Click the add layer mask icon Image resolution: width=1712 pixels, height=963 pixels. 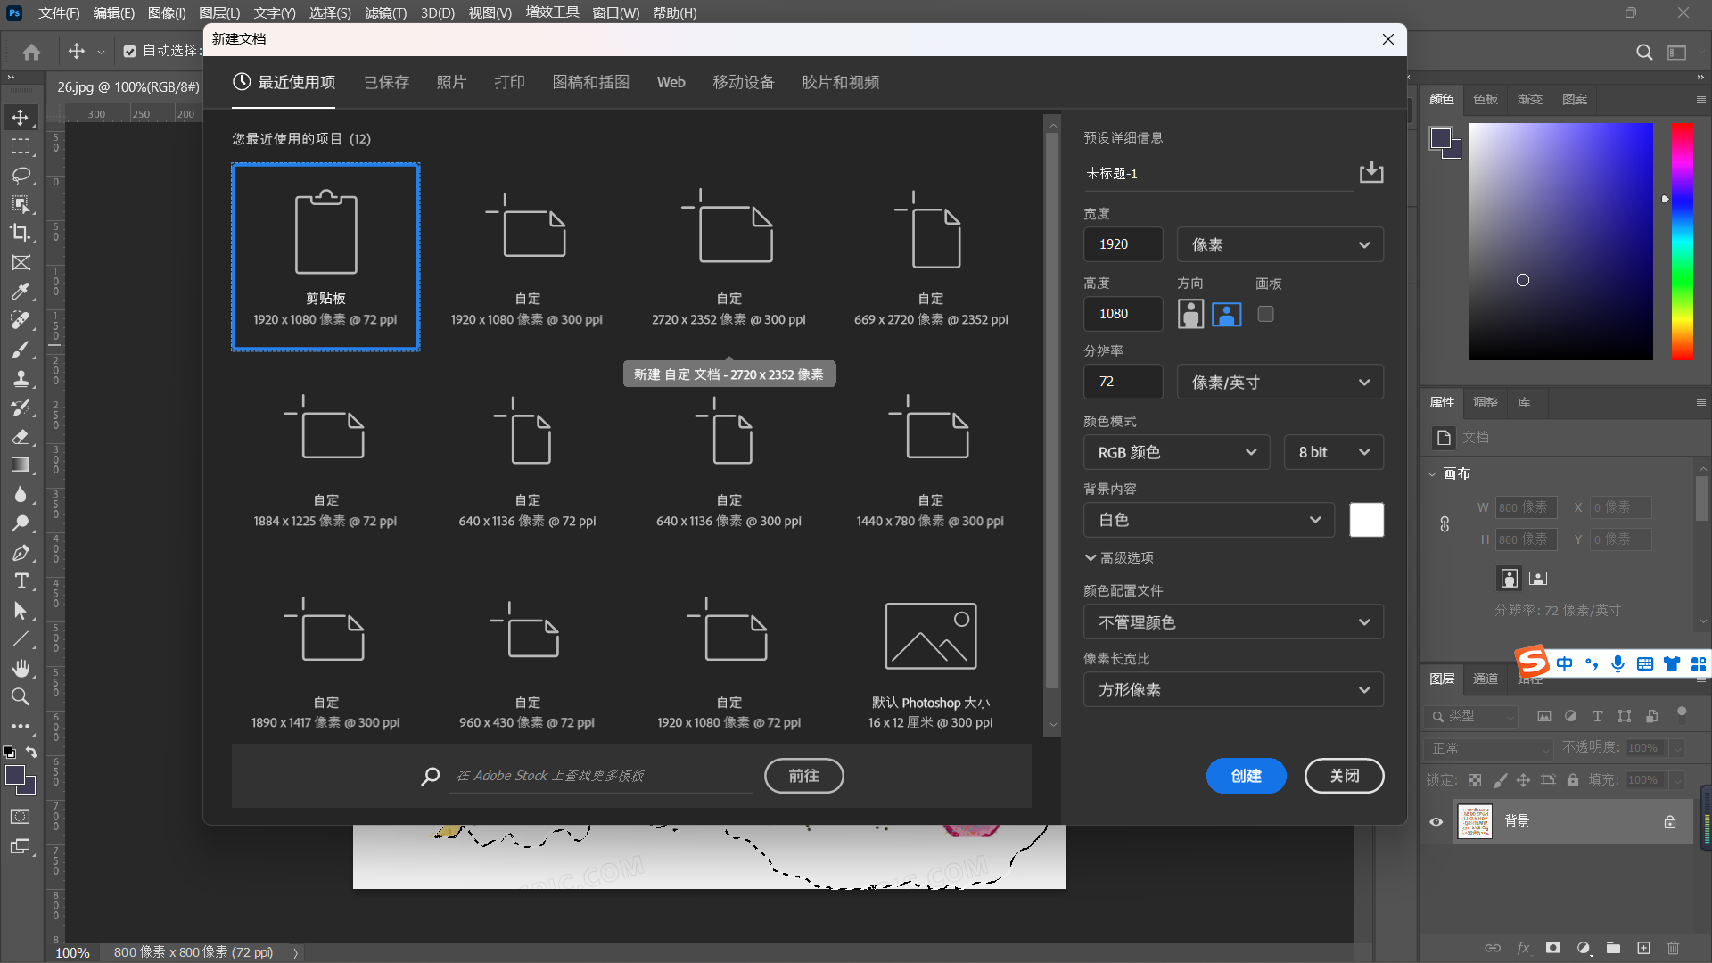1553,948
